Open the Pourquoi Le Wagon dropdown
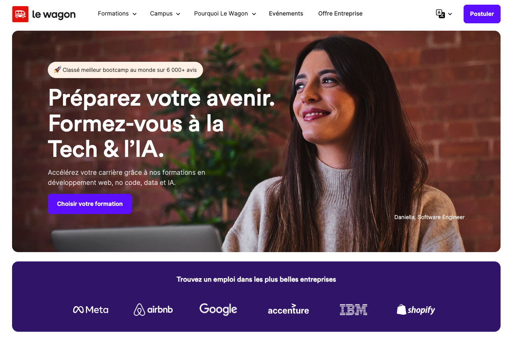 click(x=225, y=14)
